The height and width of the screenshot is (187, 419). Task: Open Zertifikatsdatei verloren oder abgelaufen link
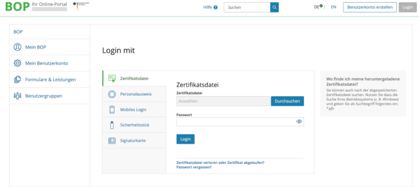point(220,162)
